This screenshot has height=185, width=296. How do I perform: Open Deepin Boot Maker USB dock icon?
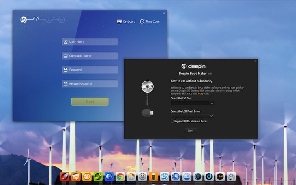[153, 177]
